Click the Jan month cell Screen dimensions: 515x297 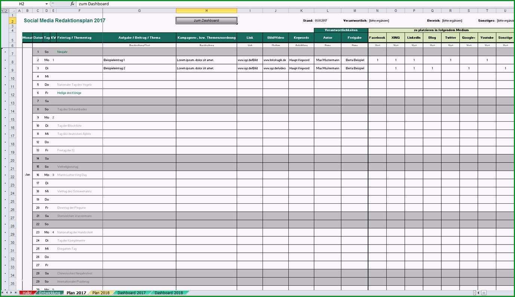click(x=27, y=175)
